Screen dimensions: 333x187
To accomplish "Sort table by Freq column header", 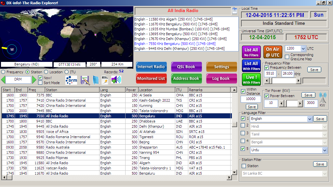I will pyautogui.click(x=36, y=90).
